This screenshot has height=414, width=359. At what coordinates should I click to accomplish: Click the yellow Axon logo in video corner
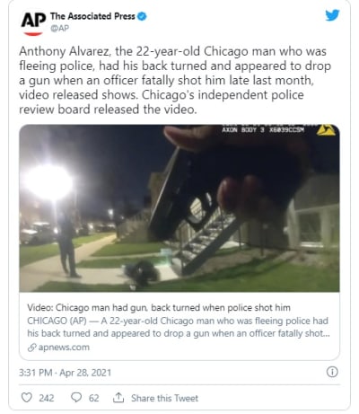click(x=326, y=130)
